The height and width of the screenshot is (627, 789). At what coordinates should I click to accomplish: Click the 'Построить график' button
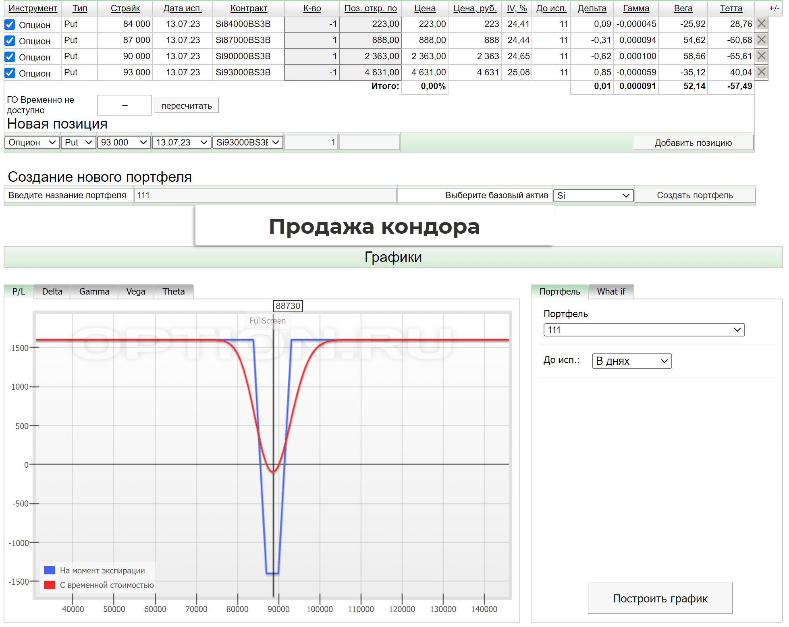pyautogui.click(x=660, y=598)
